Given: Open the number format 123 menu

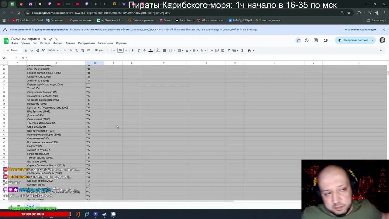Looking at the screenshot, I should click(88, 50).
